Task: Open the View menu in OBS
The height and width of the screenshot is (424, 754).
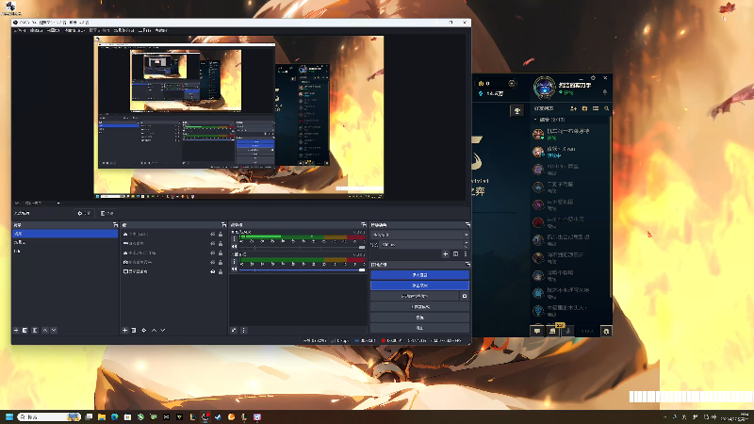Action: [x=54, y=30]
